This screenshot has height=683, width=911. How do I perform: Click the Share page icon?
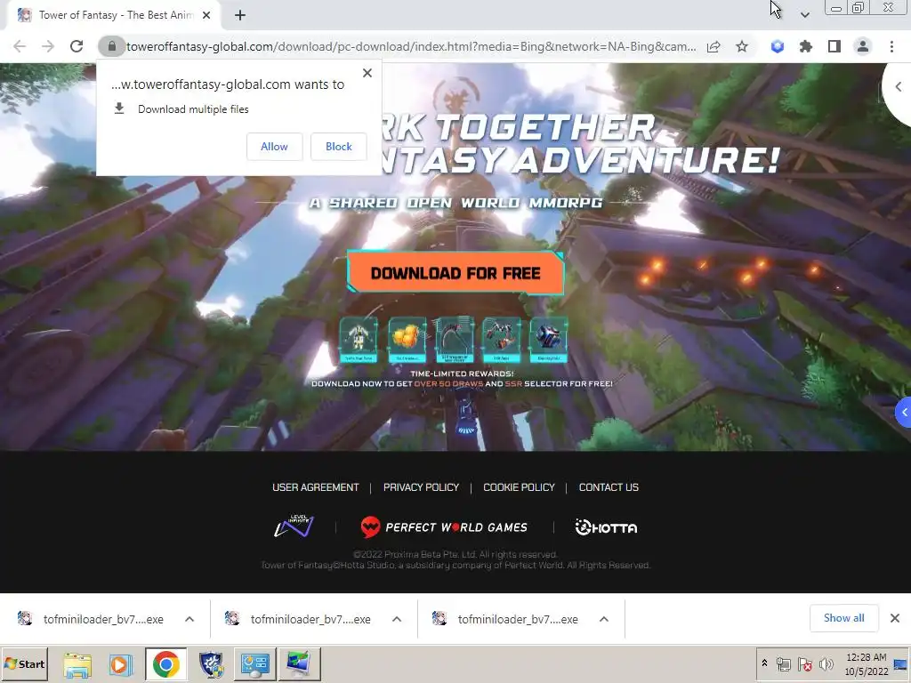pyautogui.click(x=713, y=46)
